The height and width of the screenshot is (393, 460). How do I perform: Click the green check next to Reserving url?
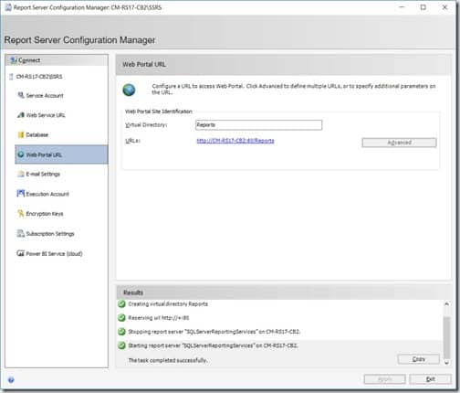coord(121,318)
